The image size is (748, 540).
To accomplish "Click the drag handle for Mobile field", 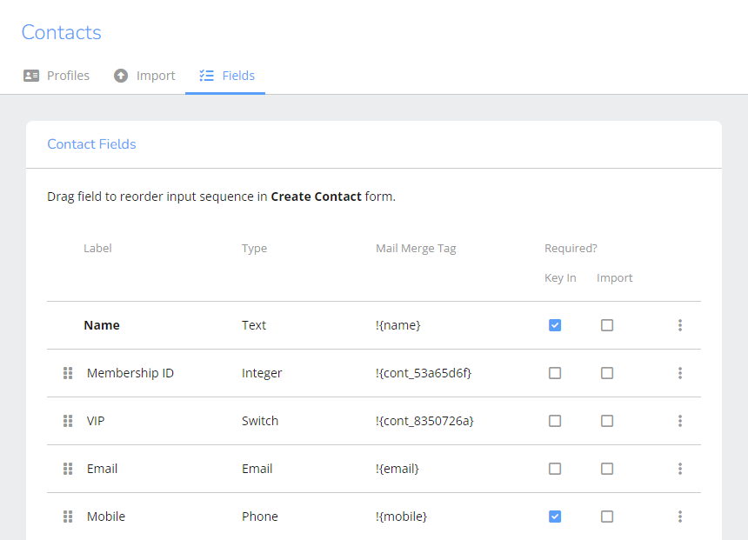I will point(68,517).
